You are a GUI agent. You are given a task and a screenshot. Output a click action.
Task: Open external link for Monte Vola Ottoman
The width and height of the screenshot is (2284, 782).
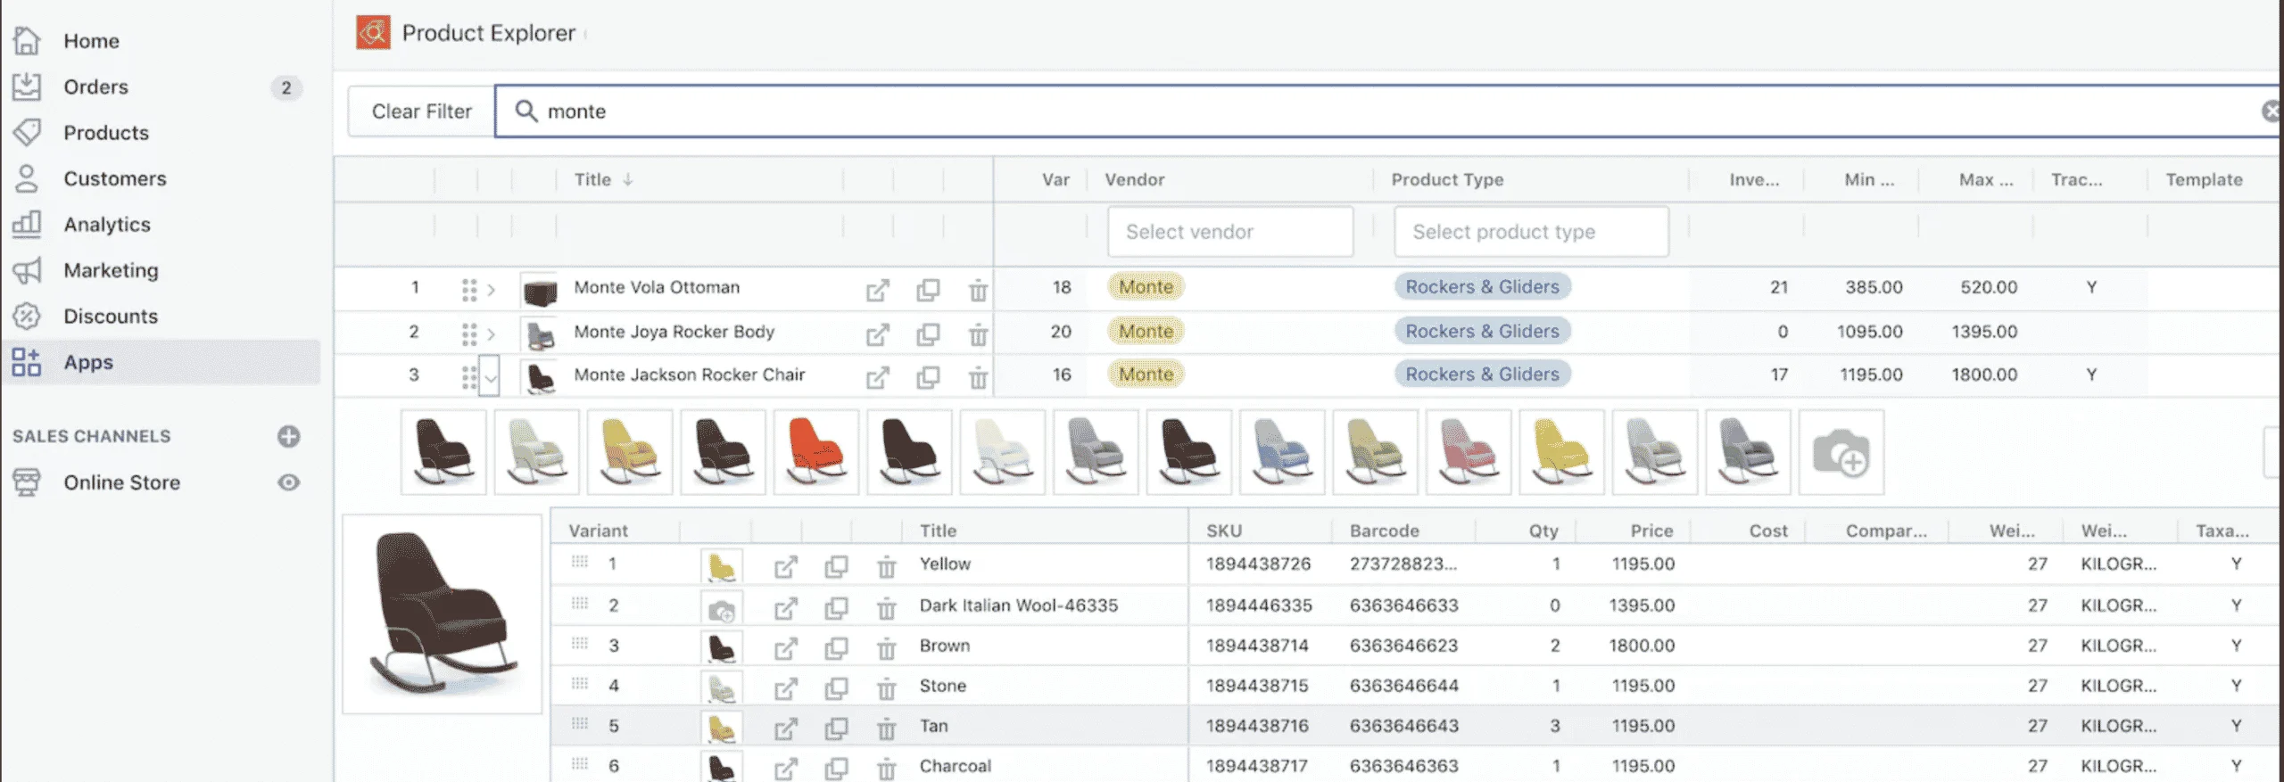click(878, 290)
